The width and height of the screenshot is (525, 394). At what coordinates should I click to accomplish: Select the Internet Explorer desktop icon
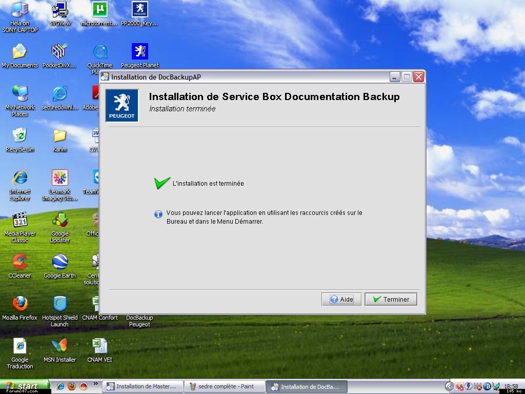[x=20, y=185]
